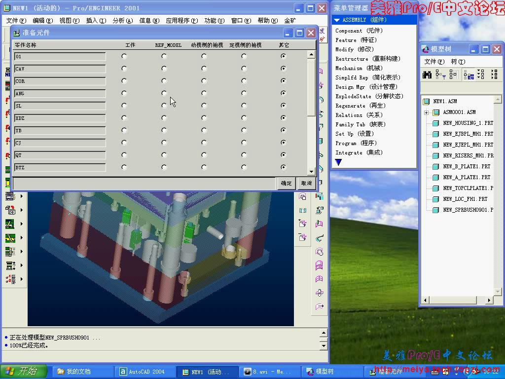The width and height of the screenshot is (505, 379).
Task: Select 动模侧的抽模 radio for part CJ
Action: [204, 143]
